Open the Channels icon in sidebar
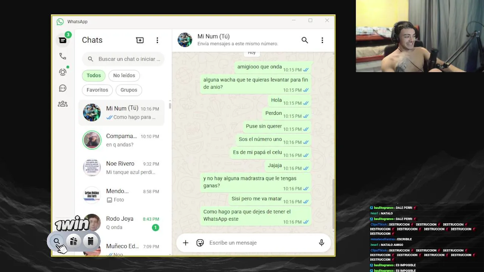 tap(63, 88)
